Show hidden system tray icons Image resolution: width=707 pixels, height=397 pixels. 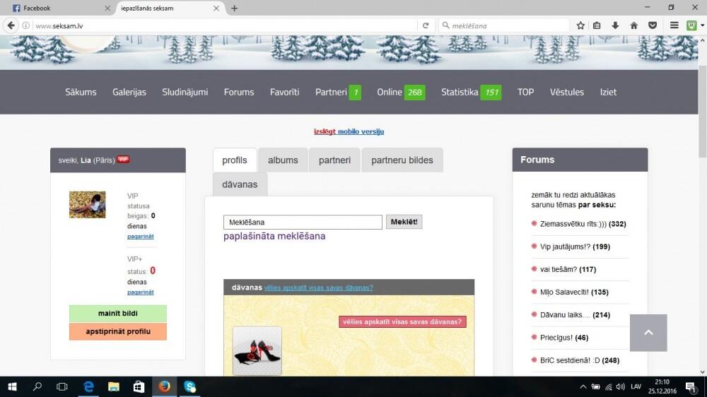point(583,386)
